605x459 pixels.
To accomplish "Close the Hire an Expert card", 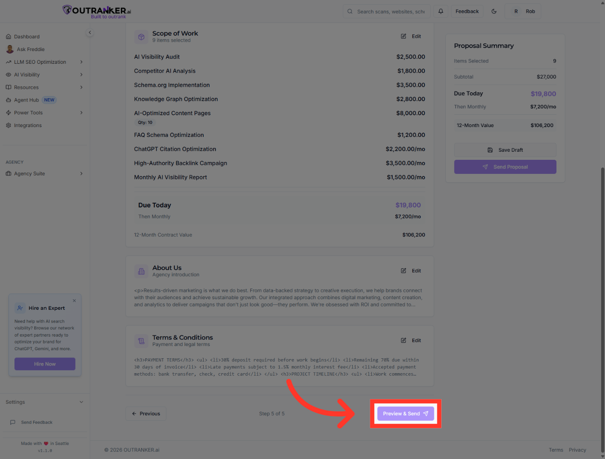I will tap(74, 300).
